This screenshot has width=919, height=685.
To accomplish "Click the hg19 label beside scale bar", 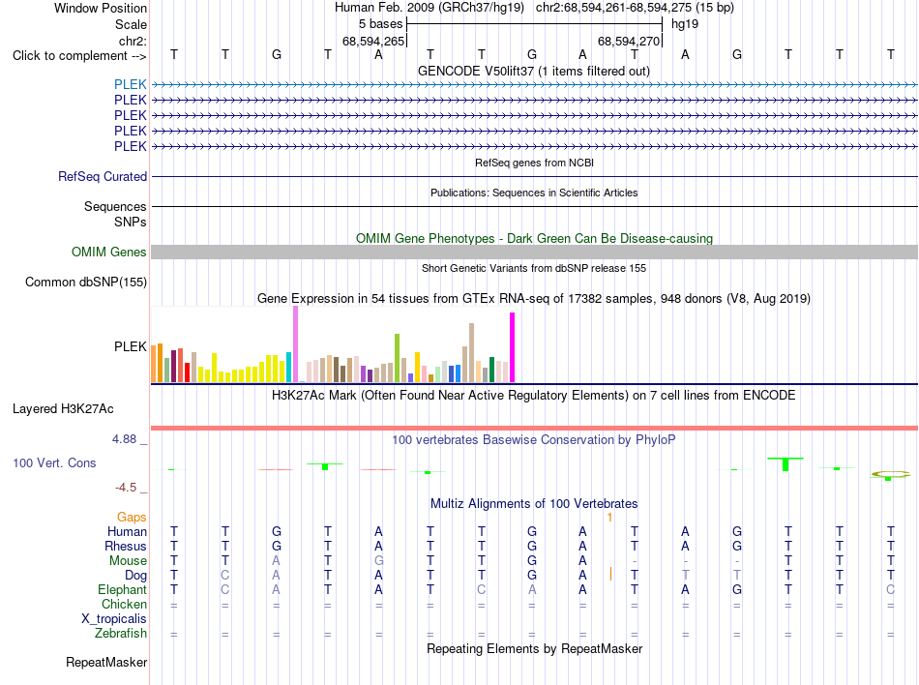I will [x=685, y=24].
